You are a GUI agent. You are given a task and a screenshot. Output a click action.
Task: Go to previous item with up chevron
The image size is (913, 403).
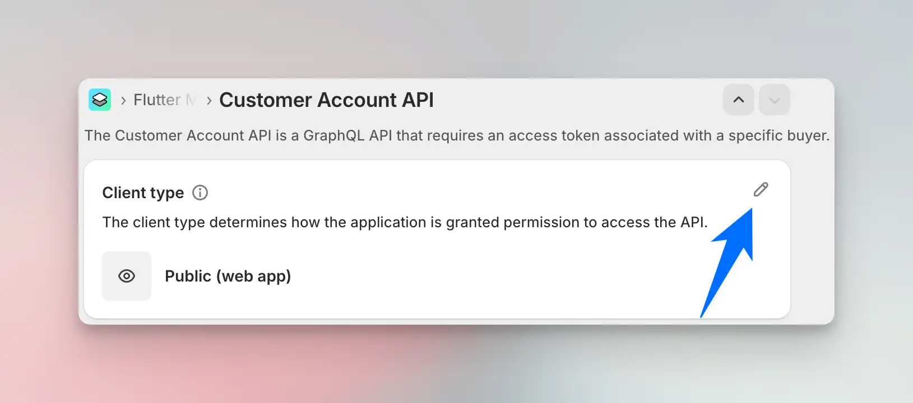[x=739, y=100]
